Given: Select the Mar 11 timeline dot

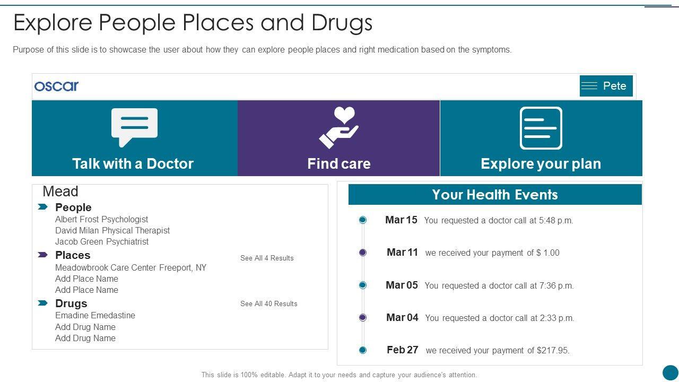Looking at the screenshot, I should click(363, 253).
